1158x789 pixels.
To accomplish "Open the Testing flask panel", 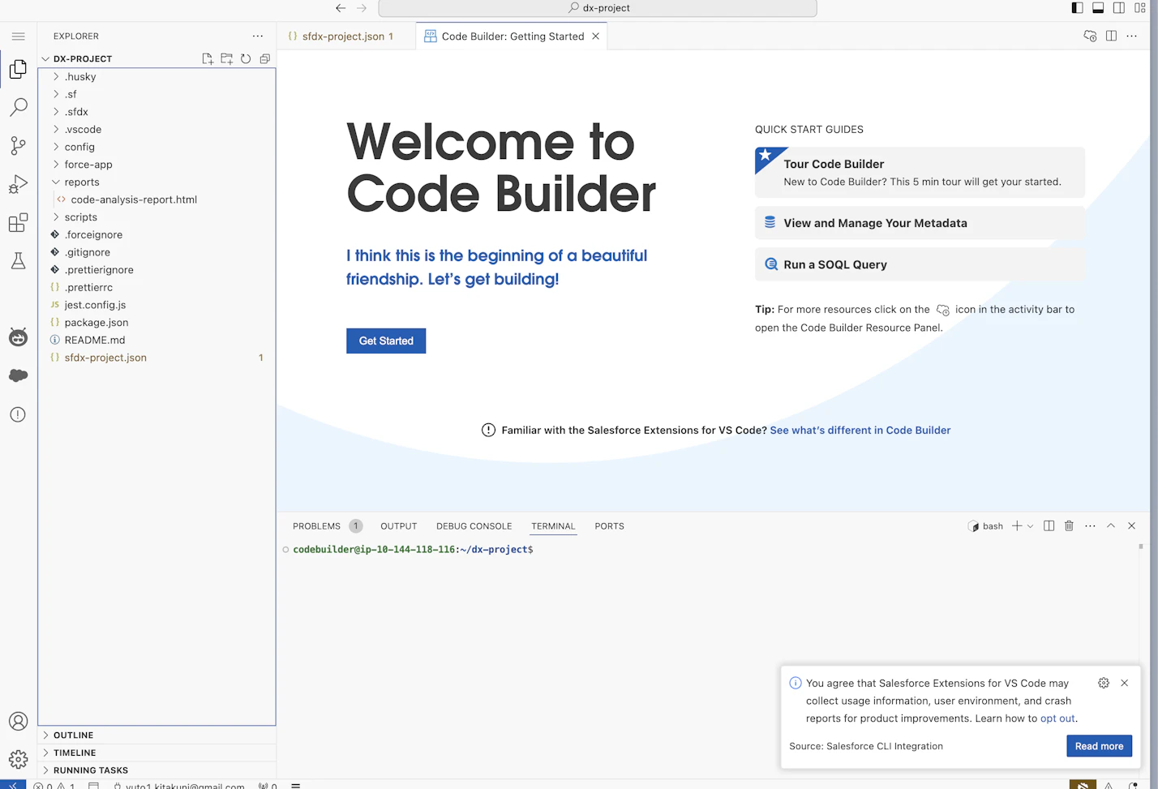I will [18, 260].
